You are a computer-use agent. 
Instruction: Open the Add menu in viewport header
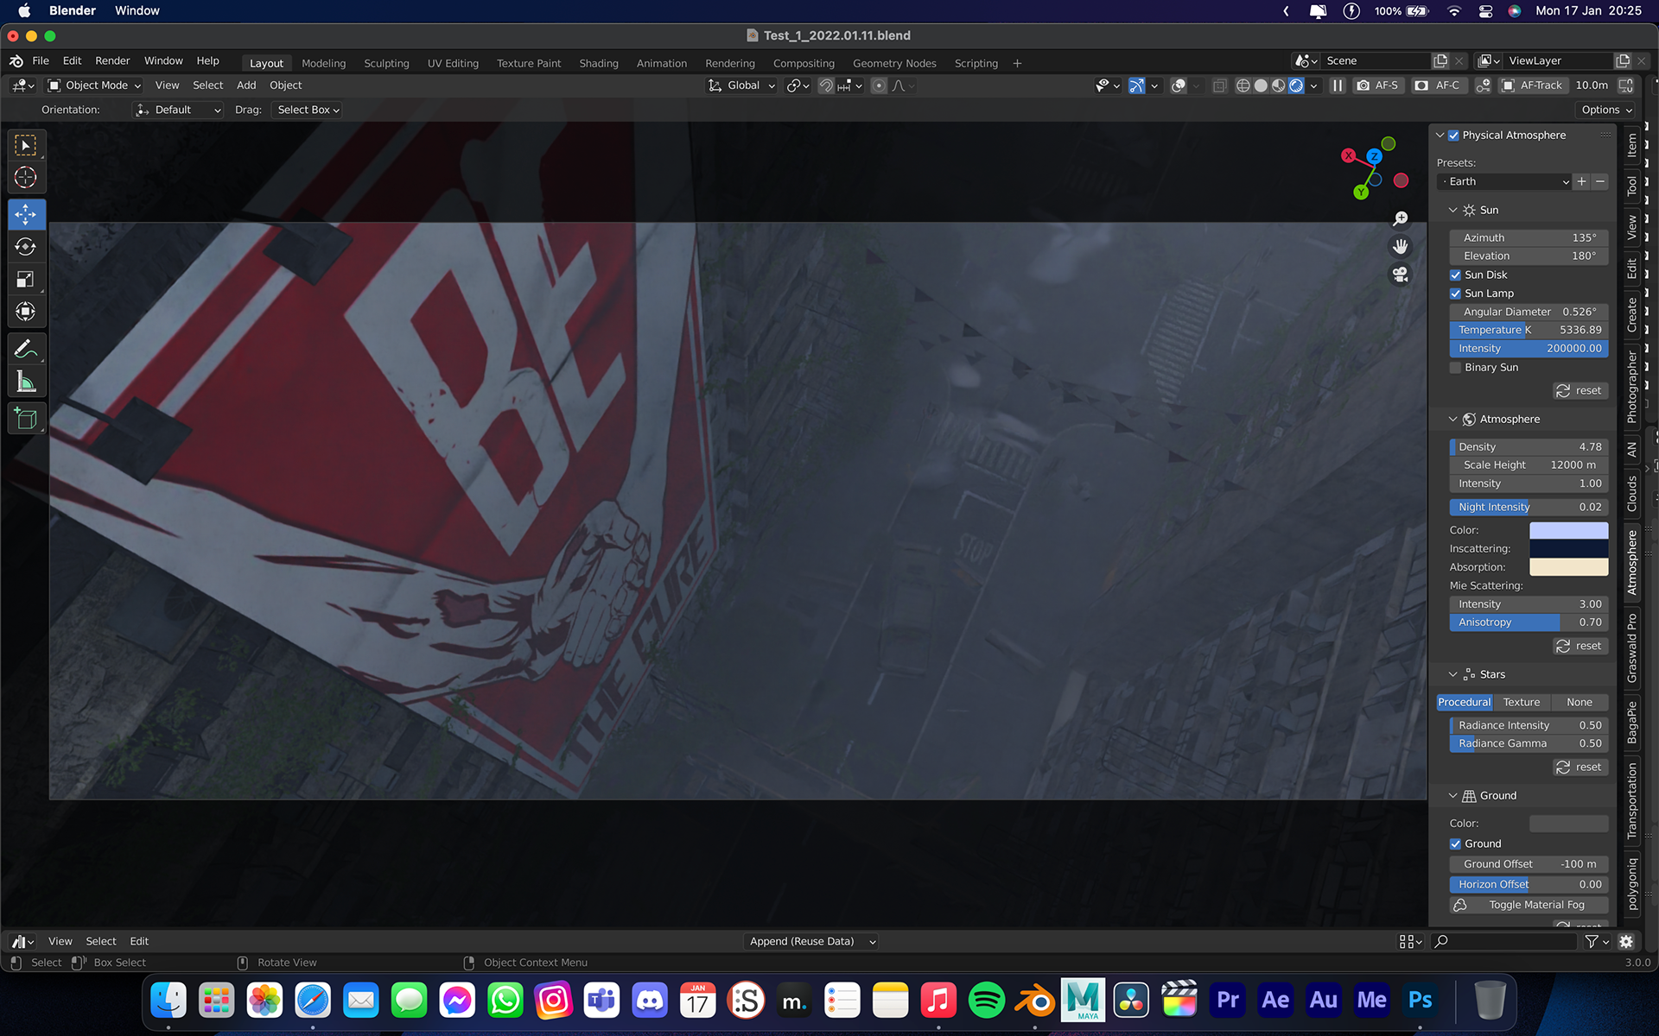click(x=246, y=85)
